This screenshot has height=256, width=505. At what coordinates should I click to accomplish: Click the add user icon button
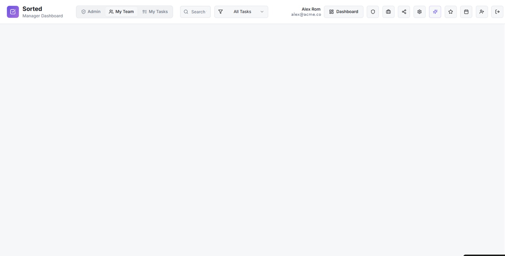click(482, 12)
